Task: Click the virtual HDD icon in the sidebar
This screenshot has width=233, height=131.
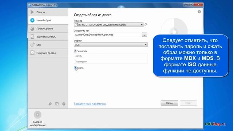Action: tap(32, 37)
